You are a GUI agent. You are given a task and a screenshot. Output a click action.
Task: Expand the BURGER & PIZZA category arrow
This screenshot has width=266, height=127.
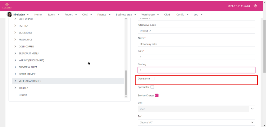tap(15, 67)
